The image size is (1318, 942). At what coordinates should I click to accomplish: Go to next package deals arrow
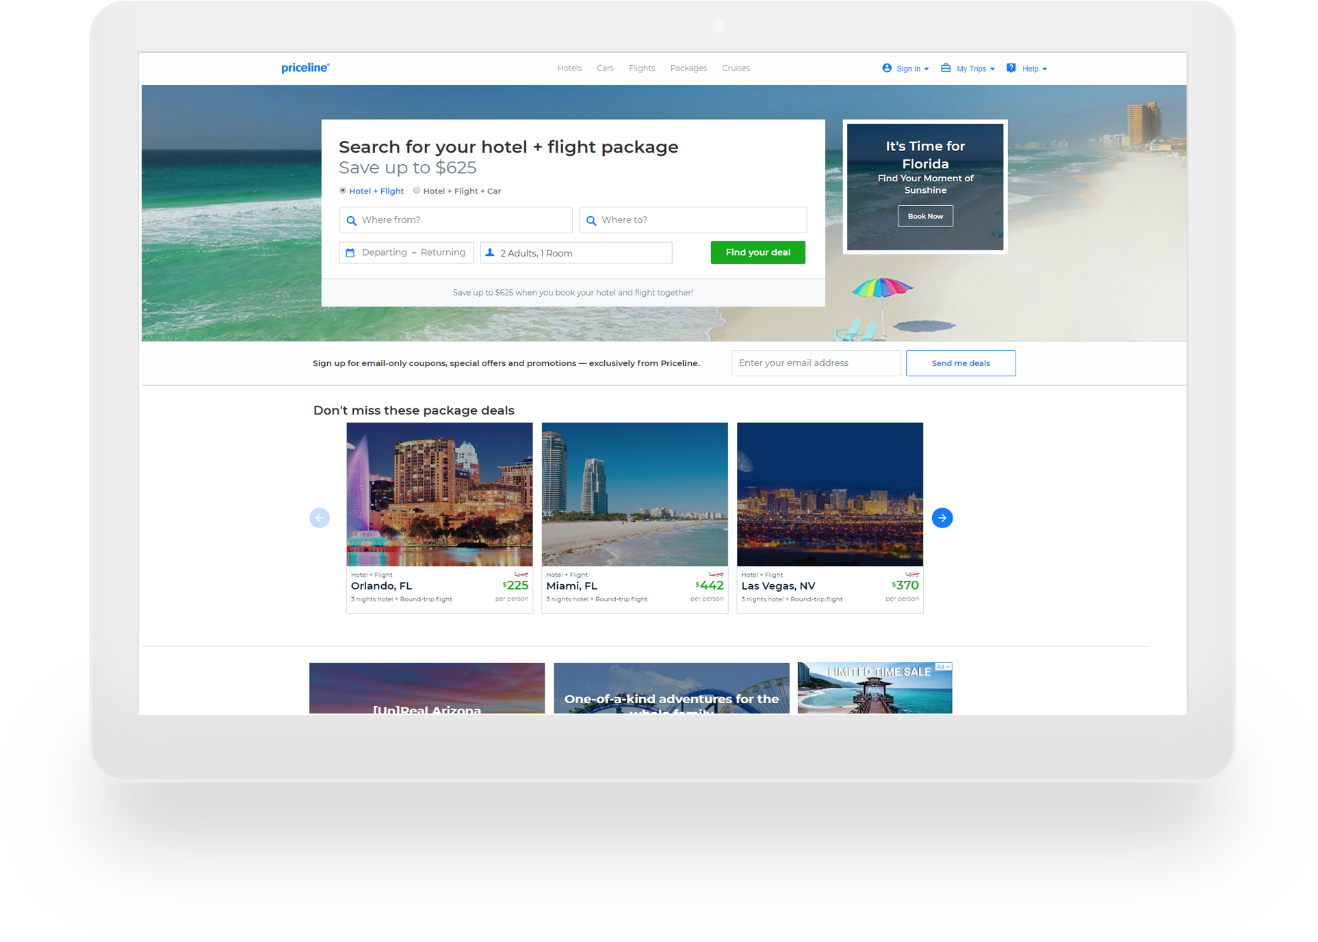[942, 518]
